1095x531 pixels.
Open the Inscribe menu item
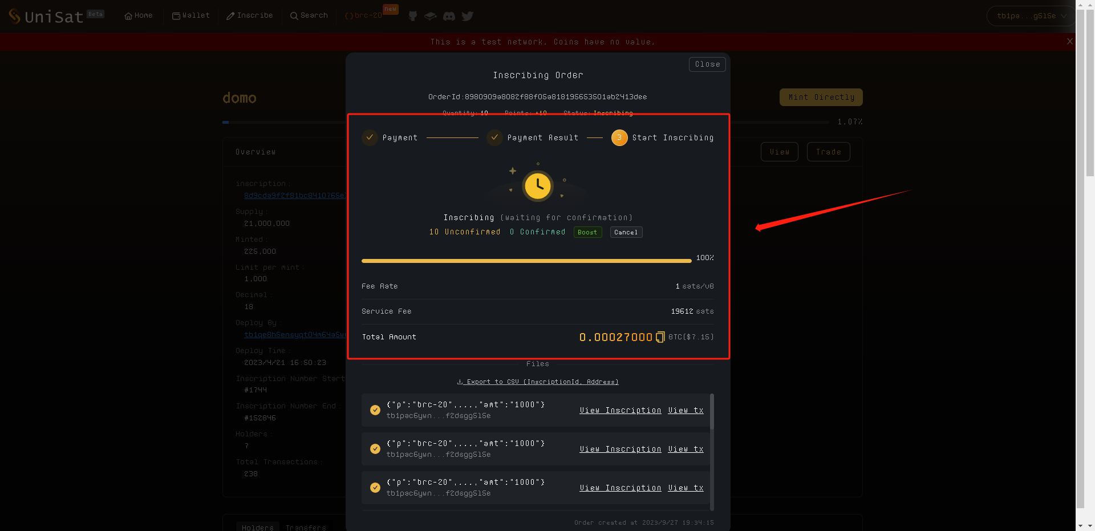pyautogui.click(x=250, y=15)
